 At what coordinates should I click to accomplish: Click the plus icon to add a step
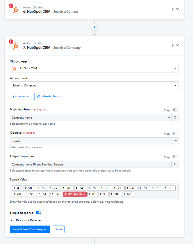tap(94, 27)
